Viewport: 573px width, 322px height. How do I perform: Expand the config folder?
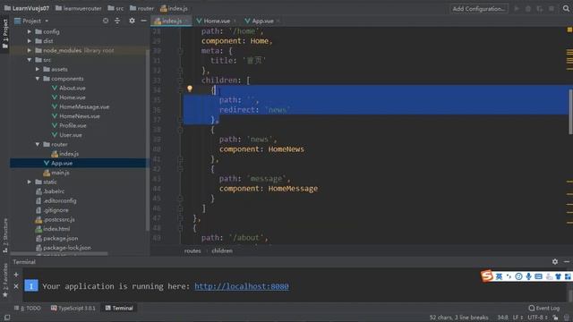tap(30, 31)
